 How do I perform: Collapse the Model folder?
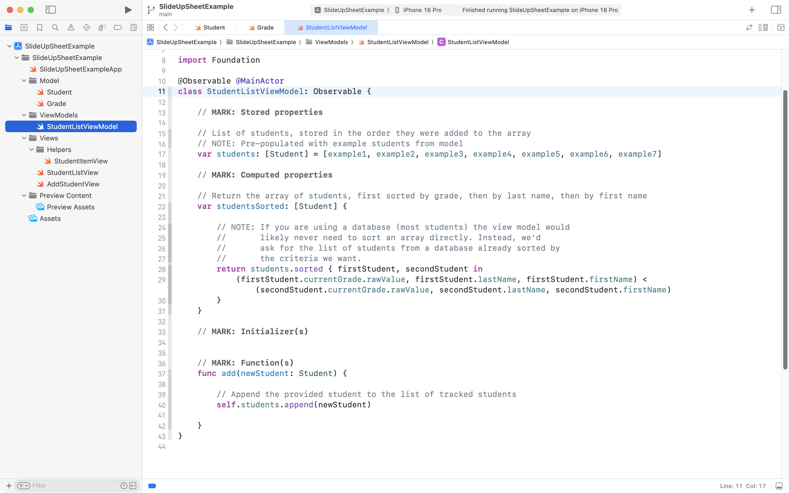(24, 80)
